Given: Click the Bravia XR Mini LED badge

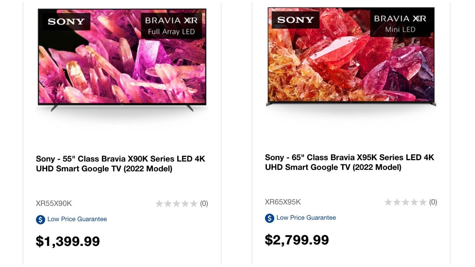Looking at the screenshot, I should click(400, 24).
